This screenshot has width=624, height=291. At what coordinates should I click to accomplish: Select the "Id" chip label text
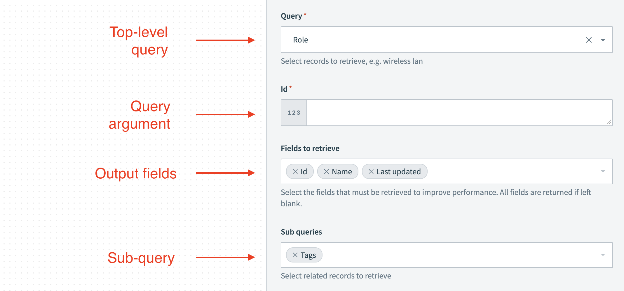point(304,171)
